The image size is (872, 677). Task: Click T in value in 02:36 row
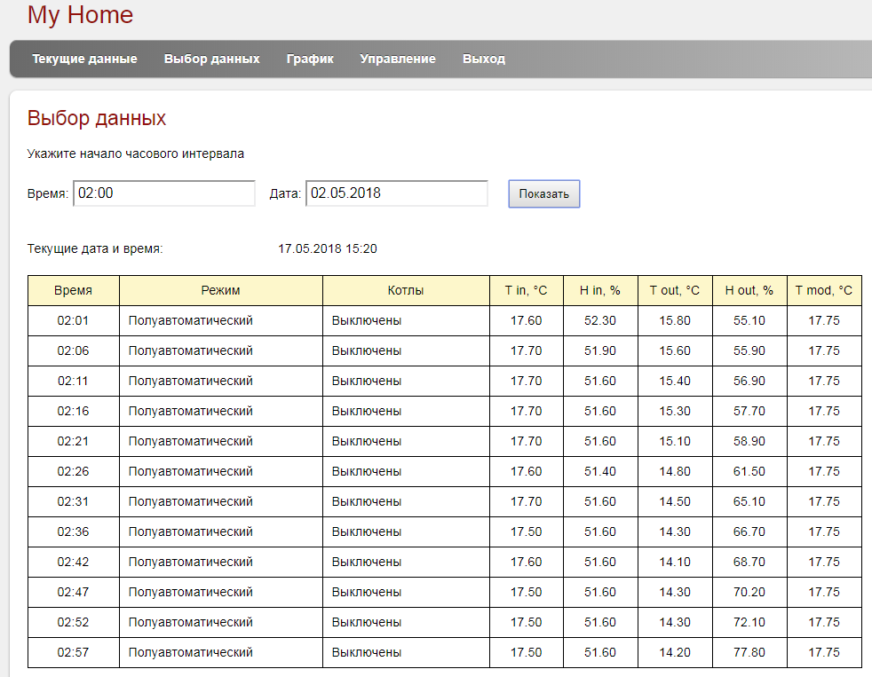(526, 532)
